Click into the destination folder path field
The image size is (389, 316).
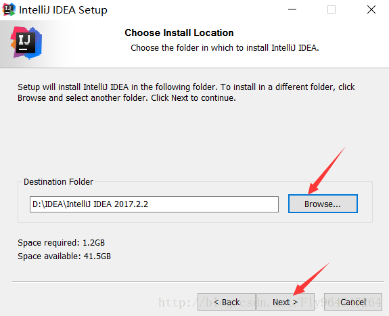coord(154,204)
